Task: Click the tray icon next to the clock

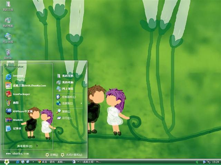Action: click(x=209, y=162)
